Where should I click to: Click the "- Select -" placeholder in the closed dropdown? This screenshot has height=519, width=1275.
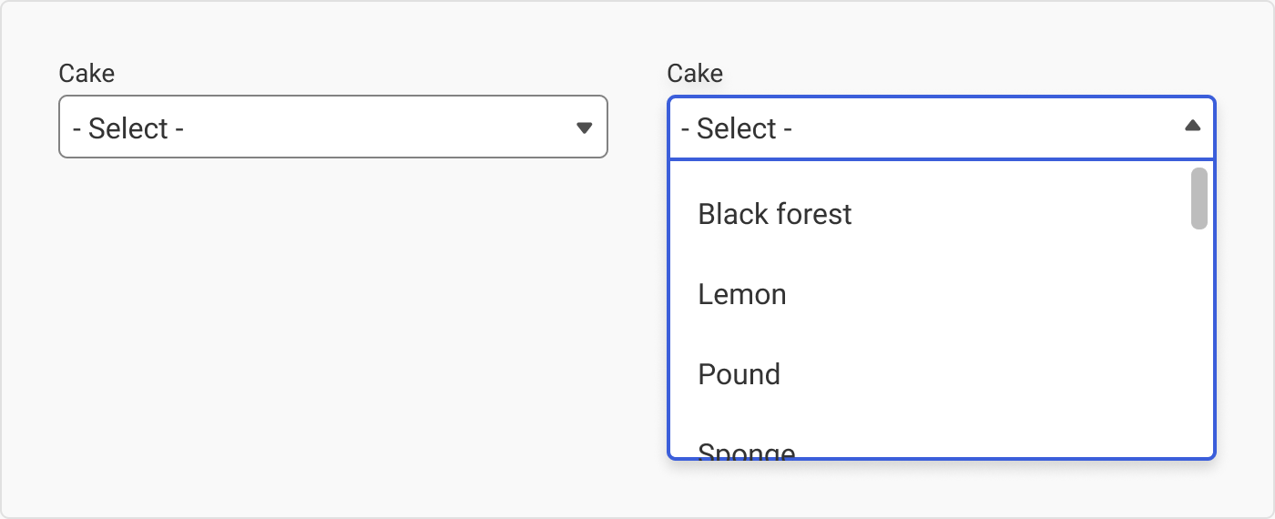click(x=128, y=128)
